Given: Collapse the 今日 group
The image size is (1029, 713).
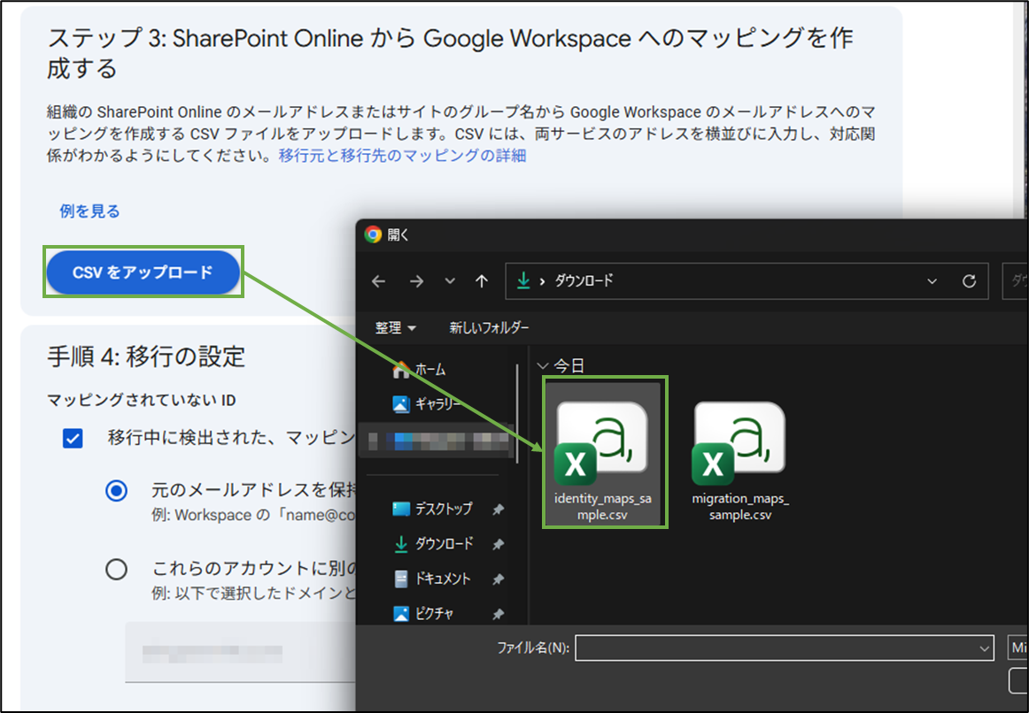Looking at the screenshot, I should (x=543, y=365).
